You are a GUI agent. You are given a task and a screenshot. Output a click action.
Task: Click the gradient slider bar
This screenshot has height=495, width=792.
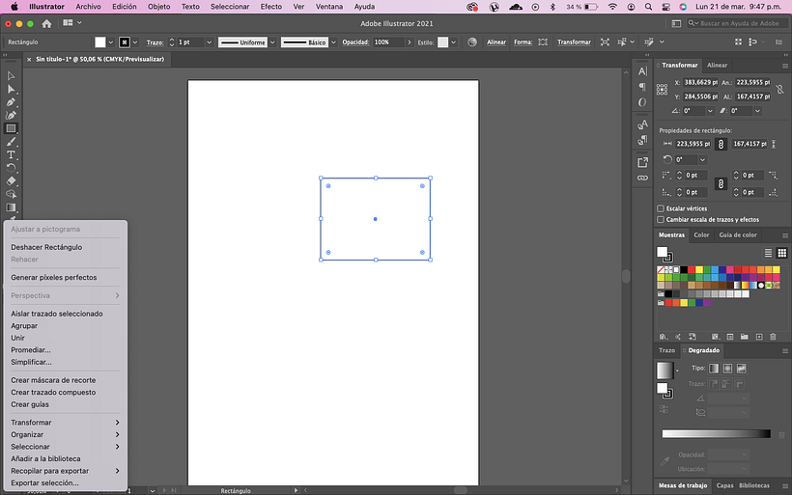717,434
